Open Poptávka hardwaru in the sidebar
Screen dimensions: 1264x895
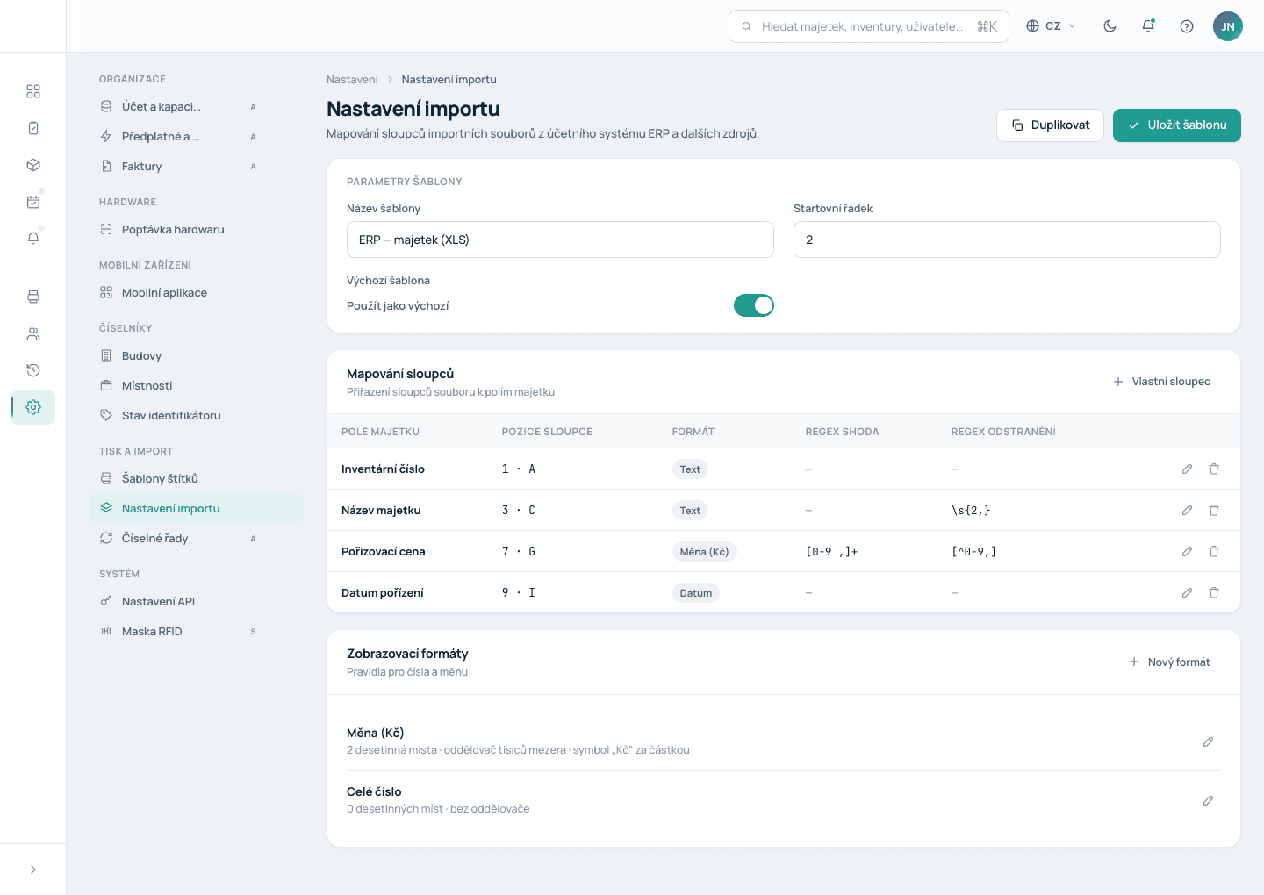(x=197, y=229)
